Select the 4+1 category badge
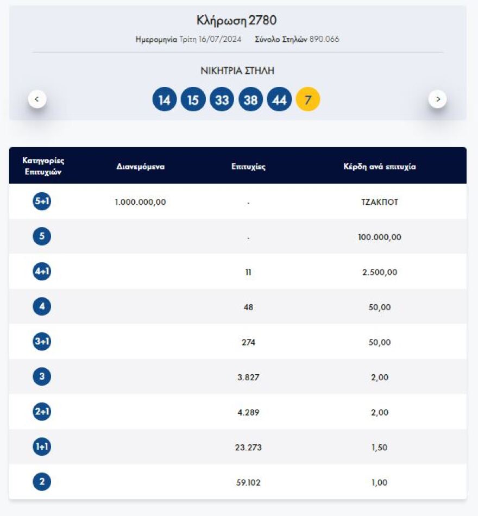Viewport: 478px width, 516px height. (x=42, y=272)
